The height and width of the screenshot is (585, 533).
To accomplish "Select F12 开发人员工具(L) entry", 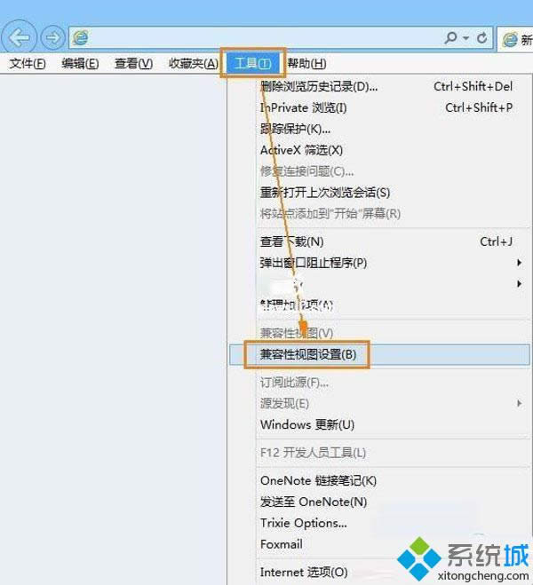I will click(379, 453).
